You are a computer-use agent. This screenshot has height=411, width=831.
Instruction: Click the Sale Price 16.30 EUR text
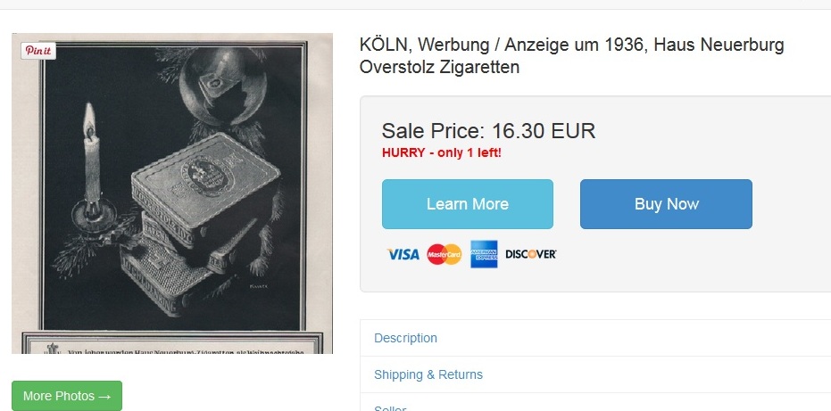(x=488, y=131)
